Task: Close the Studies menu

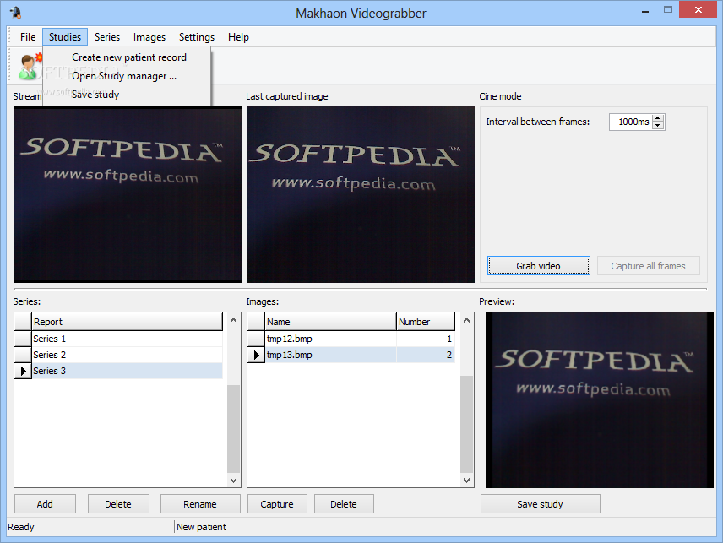Action: [x=65, y=37]
